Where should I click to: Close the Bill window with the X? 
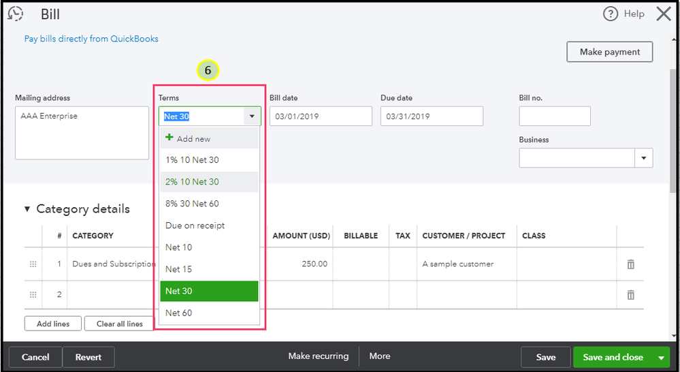(664, 14)
